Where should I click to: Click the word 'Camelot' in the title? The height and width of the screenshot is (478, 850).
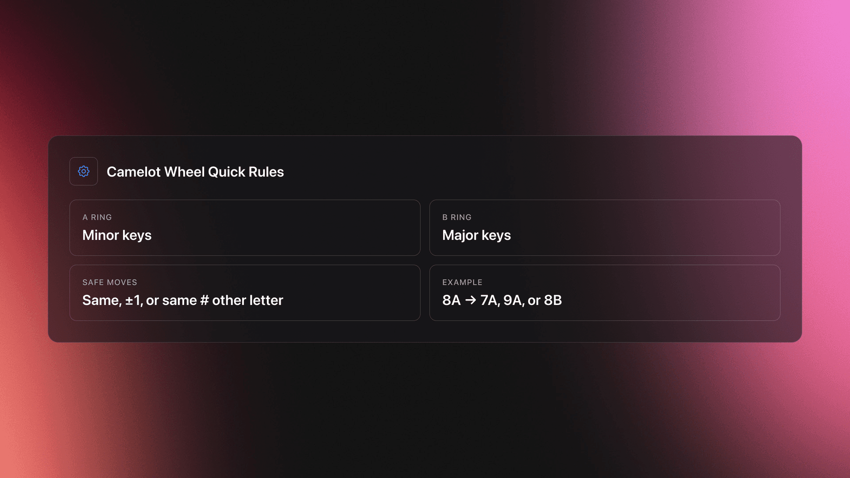pos(134,172)
